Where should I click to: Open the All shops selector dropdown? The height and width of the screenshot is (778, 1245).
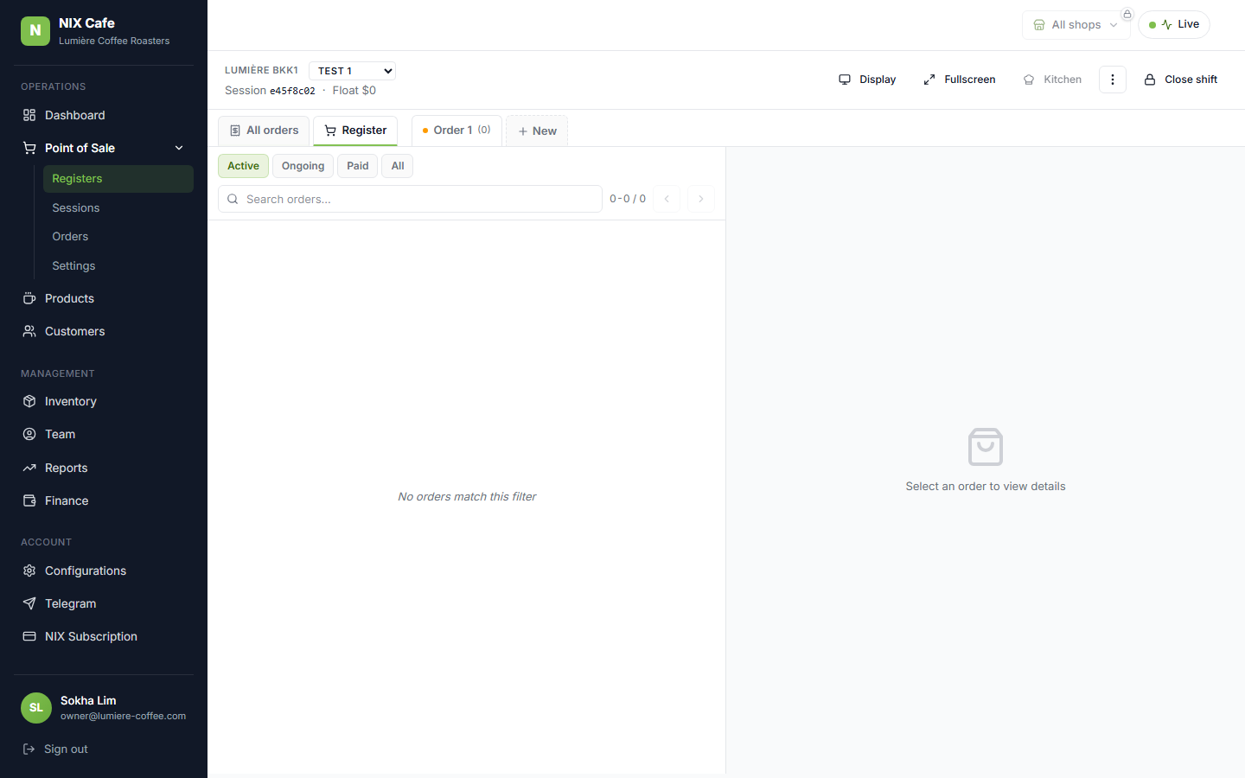coord(1076,25)
